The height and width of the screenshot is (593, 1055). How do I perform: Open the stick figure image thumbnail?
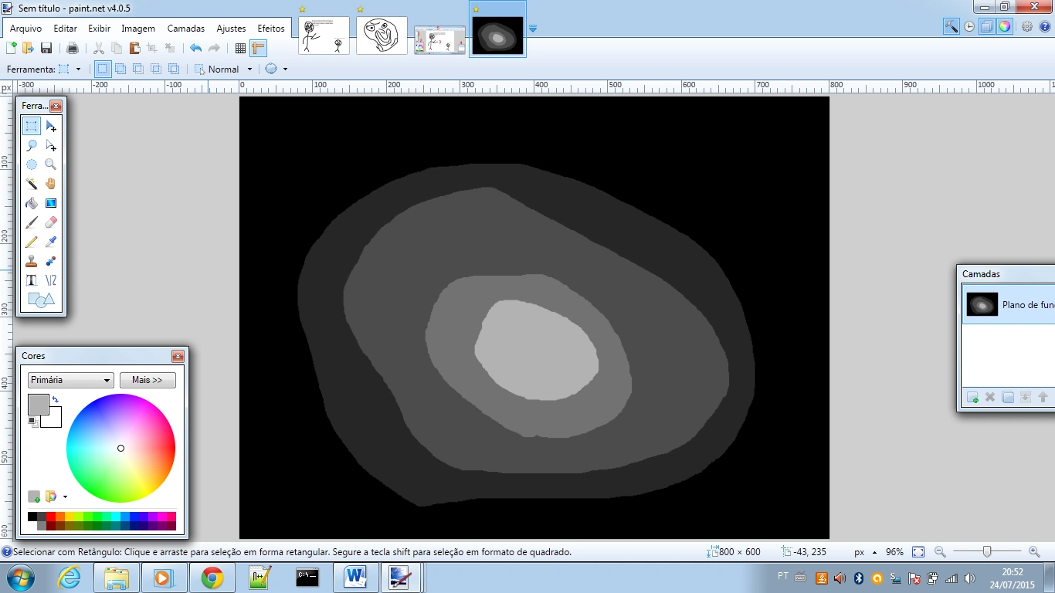coord(324,36)
